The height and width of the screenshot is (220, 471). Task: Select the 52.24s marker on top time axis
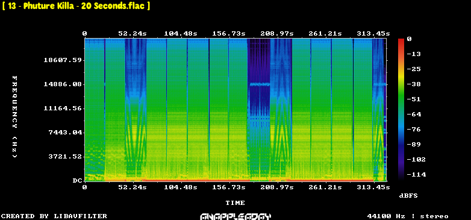[x=132, y=34]
